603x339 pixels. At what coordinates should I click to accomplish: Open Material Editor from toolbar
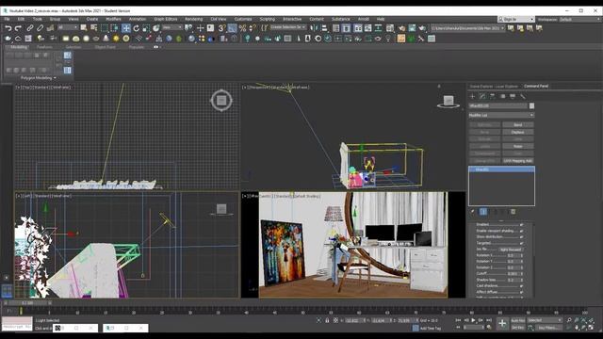coord(389,28)
